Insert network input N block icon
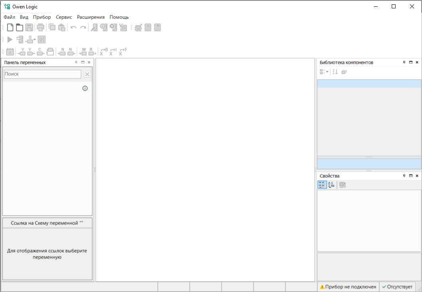This screenshot has height=292, width=422. (62, 52)
